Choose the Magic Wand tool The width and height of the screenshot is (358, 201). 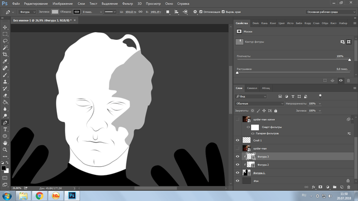(x=5, y=48)
